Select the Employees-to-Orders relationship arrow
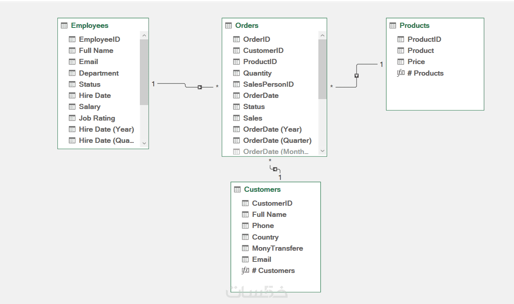Viewport: 514px width, 304px height. [200, 87]
